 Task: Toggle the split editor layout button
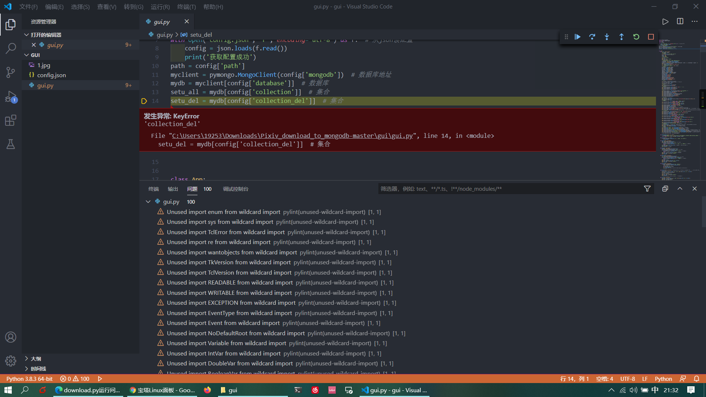pos(680,21)
